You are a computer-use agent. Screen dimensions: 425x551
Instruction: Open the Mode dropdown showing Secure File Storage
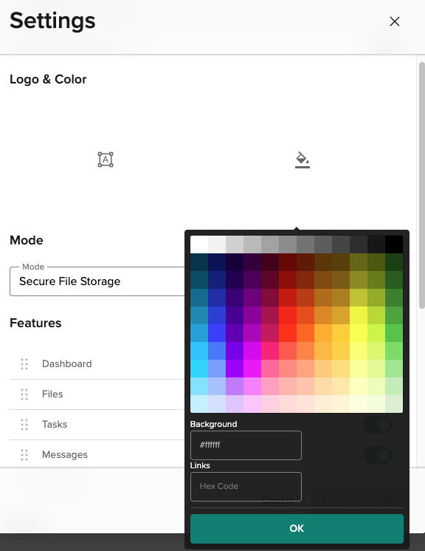pyautogui.click(x=97, y=281)
